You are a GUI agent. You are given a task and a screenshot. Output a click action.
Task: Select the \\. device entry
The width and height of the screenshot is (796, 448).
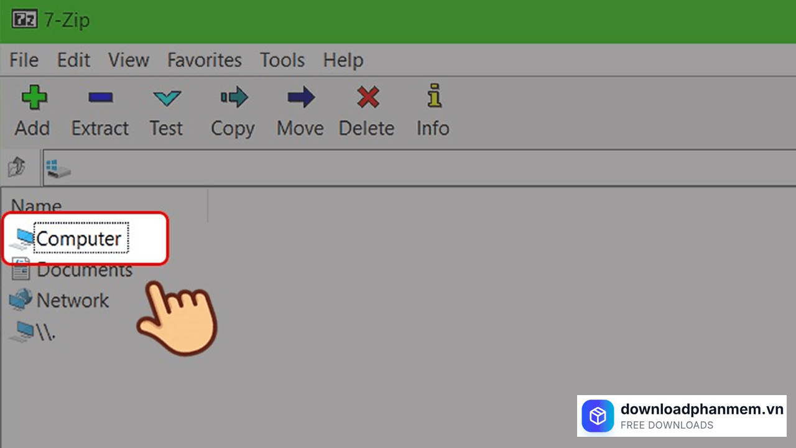click(45, 332)
